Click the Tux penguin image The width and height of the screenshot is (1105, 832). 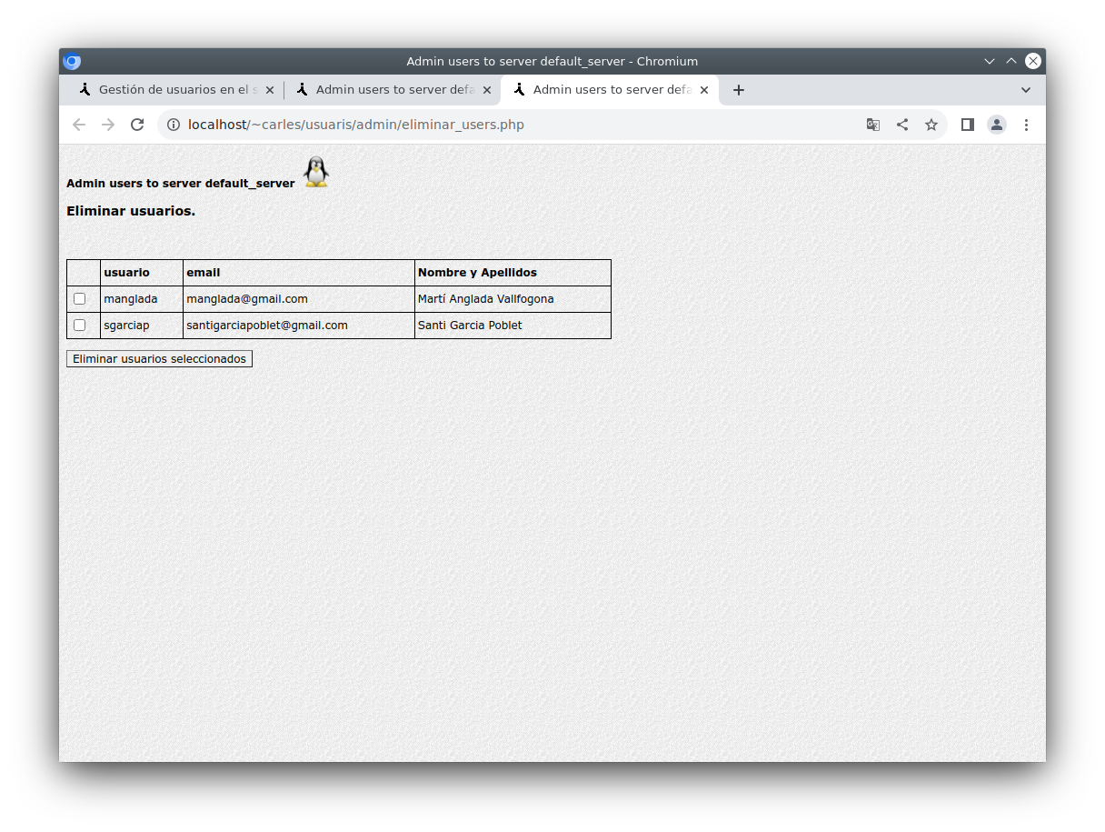pos(315,172)
